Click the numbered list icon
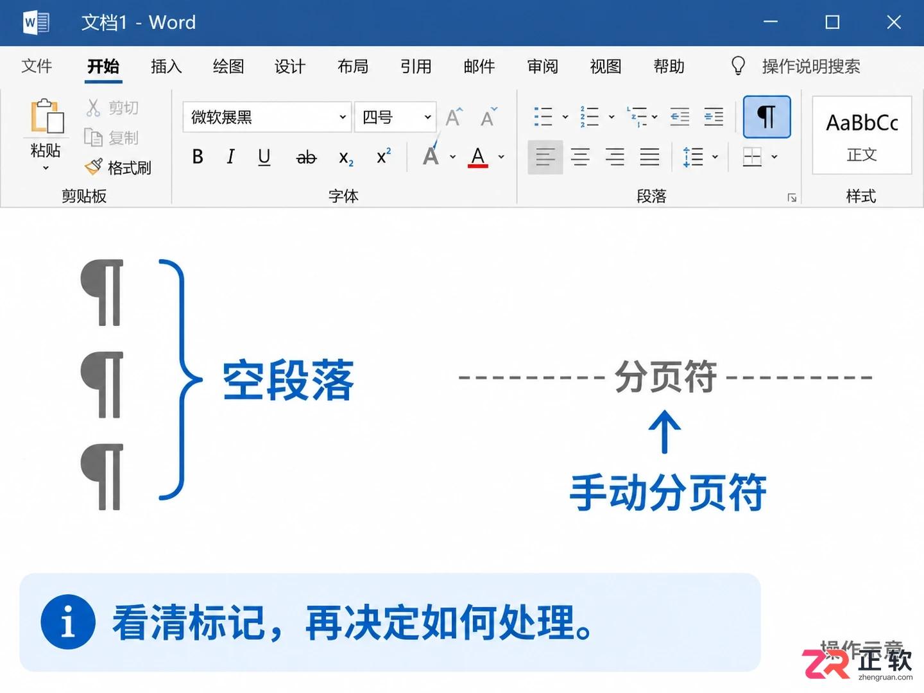Image resolution: width=924 pixels, height=693 pixels. tap(589, 117)
